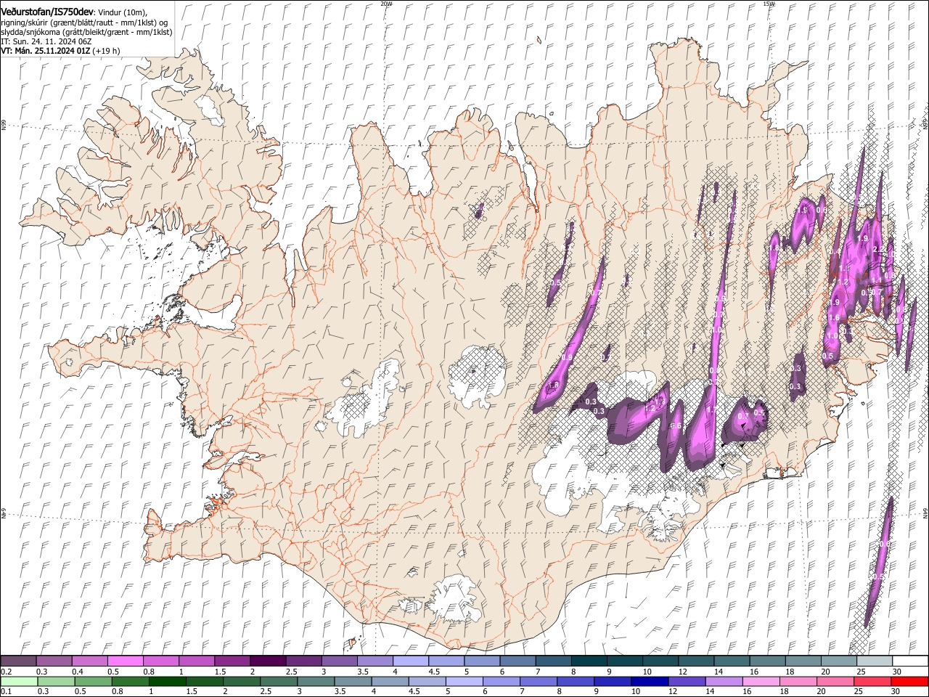Pick the bright red rain swatch at 30
The width and height of the screenshot is (929, 697).
click(x=909, y=682)
